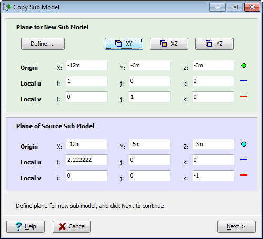This screenshot has width=263, height=239.
Task: Edit new plane Local u i field
Action: point(87,81)
